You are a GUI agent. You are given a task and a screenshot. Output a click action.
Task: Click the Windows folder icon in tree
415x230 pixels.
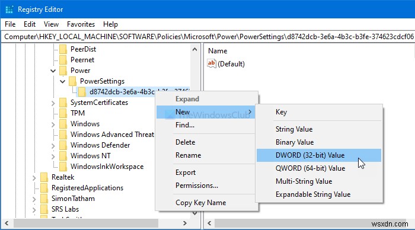(x=63, y=124)
